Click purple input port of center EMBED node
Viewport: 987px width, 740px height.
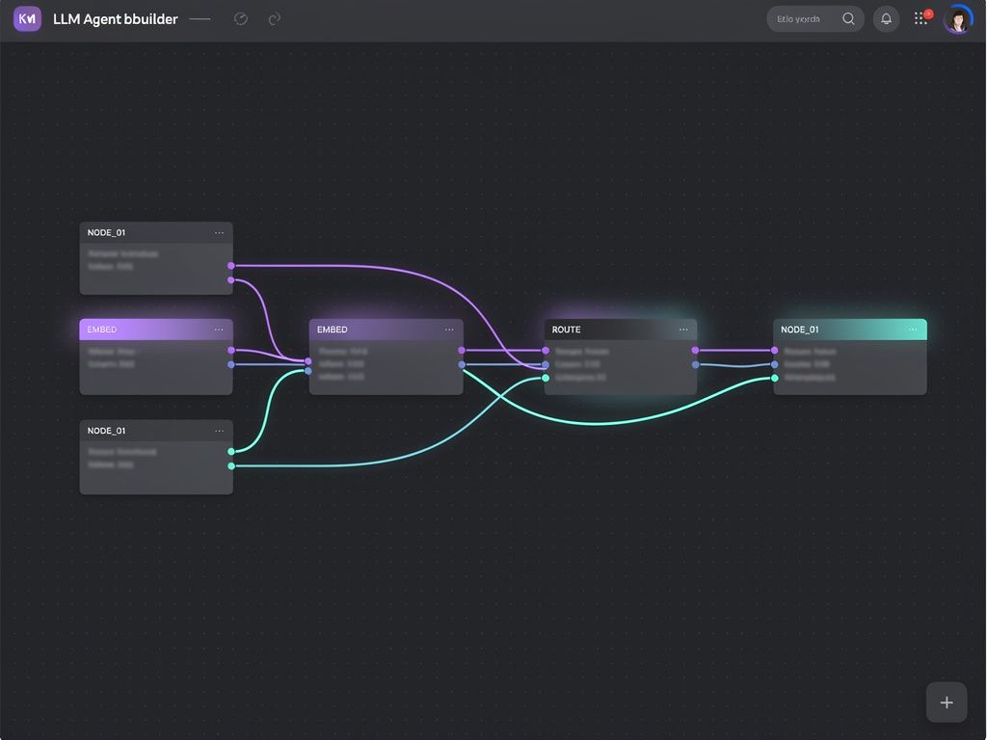coord(307,361)
